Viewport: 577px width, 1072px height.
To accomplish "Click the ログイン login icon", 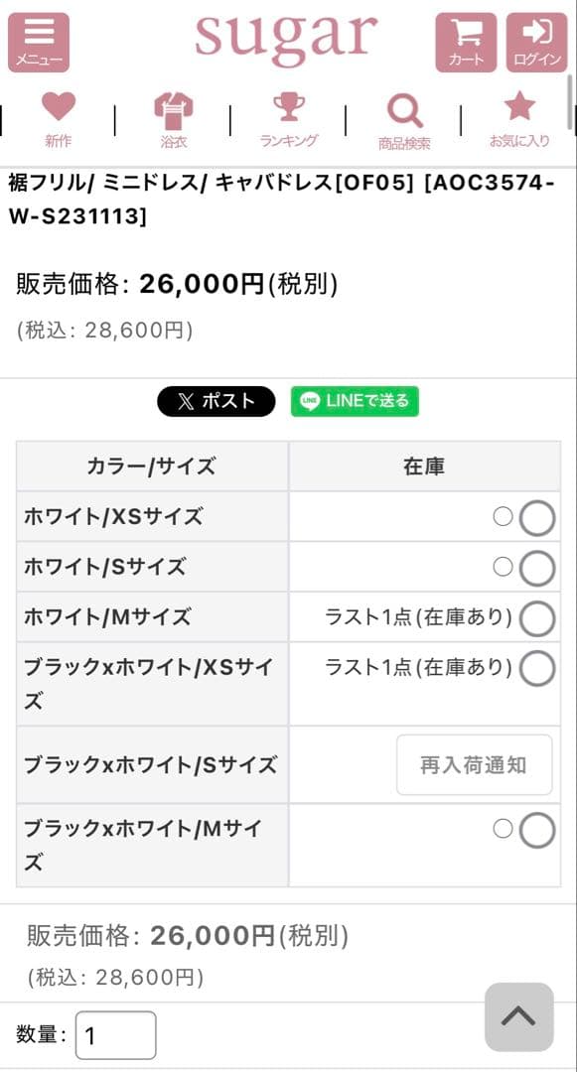I will (x=537, y=42).
